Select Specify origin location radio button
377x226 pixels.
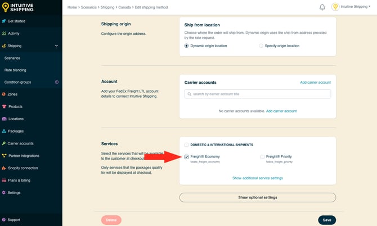tap(261, 46)
